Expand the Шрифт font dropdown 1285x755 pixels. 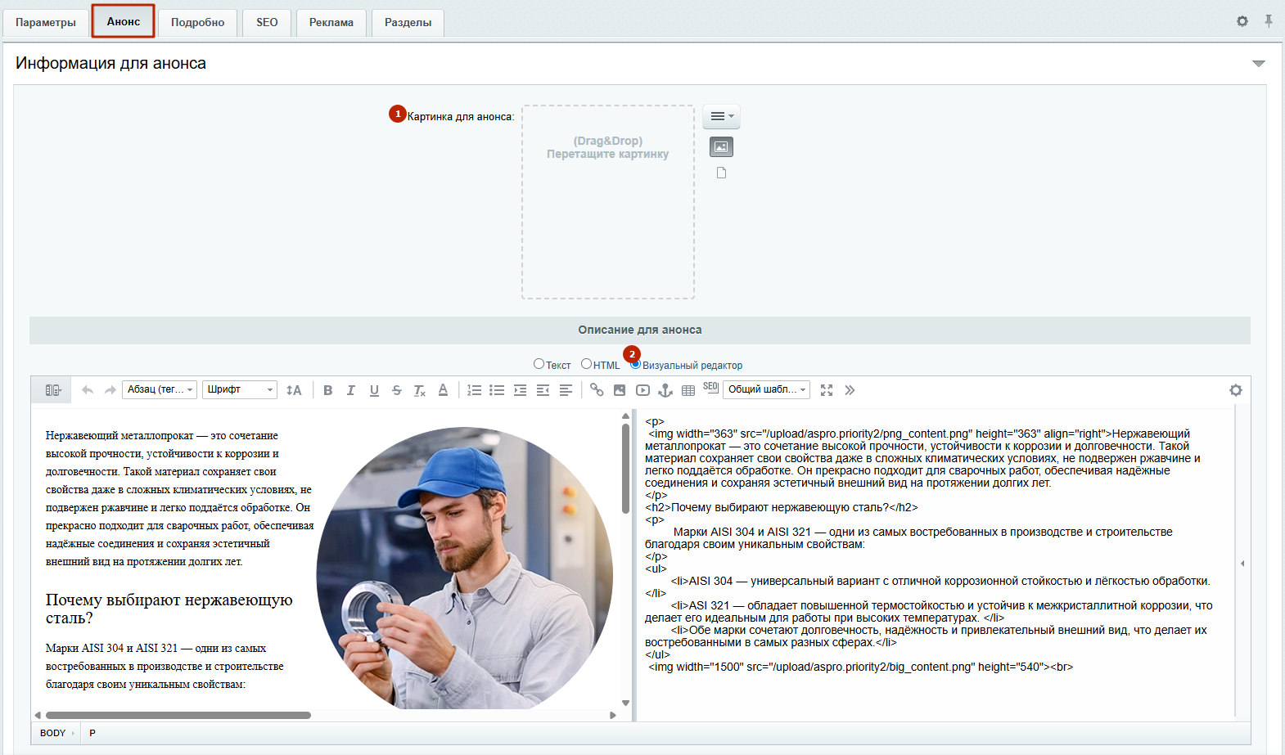(x=240, y=390)
